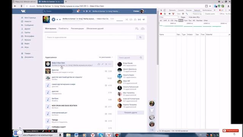Switch to the Console tab in DevTools

(181, 10)
